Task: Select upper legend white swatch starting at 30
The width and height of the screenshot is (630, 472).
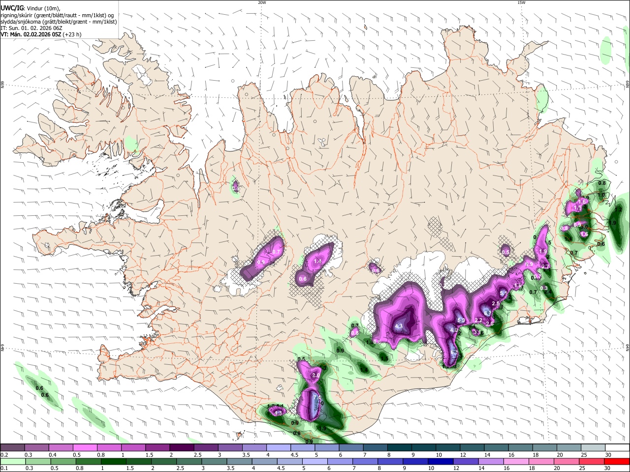Action: click(617, 447)
